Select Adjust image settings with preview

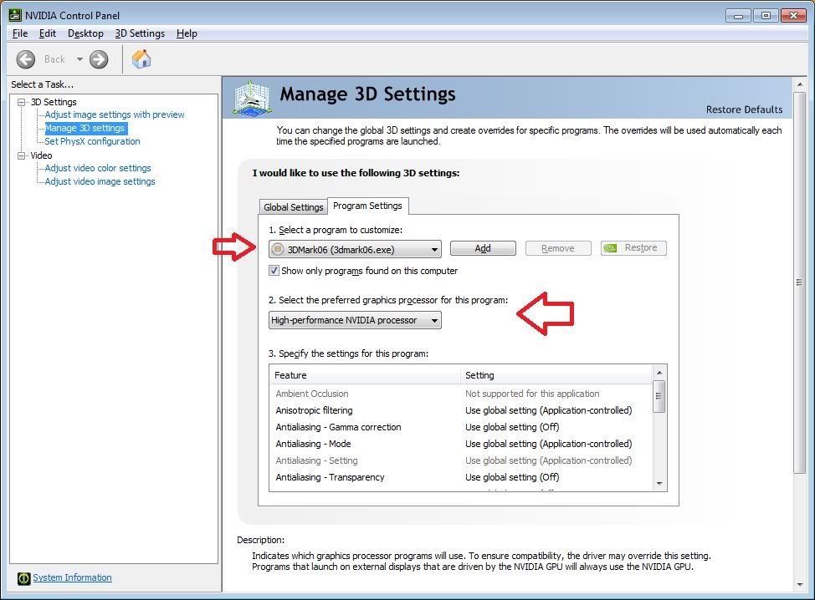(115, 114)
